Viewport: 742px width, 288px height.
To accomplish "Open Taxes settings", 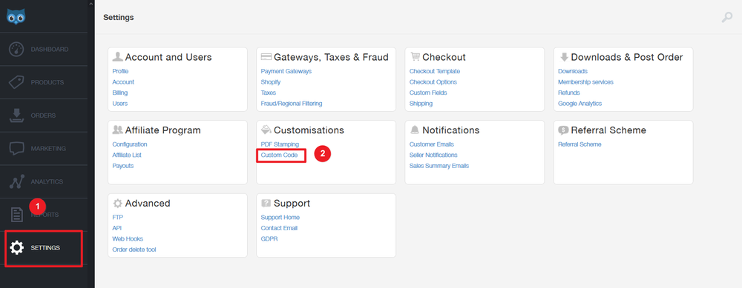I will 269,93.
